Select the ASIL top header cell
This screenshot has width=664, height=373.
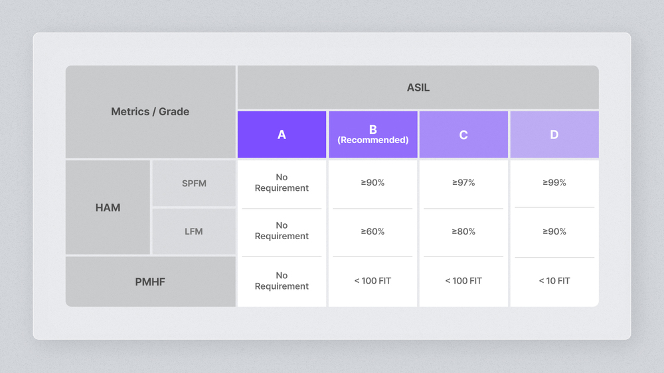click(x=418, y=87)
